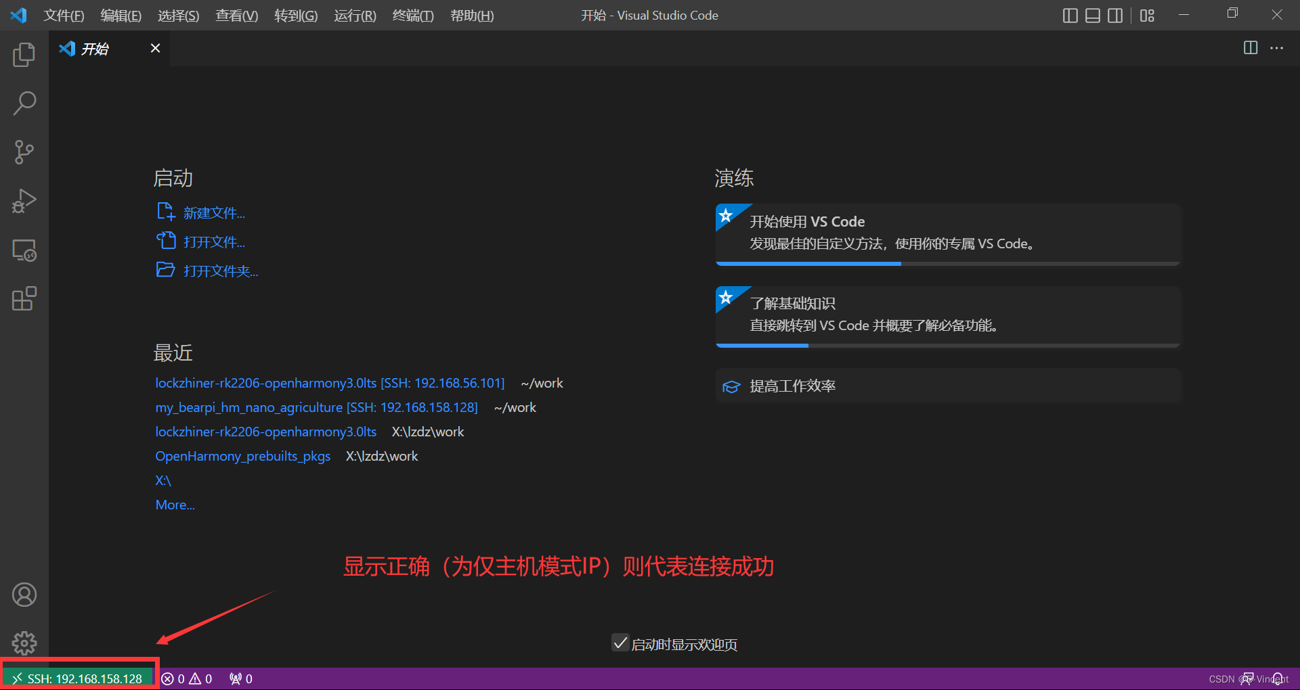Image resolution: width=1300 pixels, height=690 pixels.
Task: Split the editor to the right
Action: pos(1251,47)
